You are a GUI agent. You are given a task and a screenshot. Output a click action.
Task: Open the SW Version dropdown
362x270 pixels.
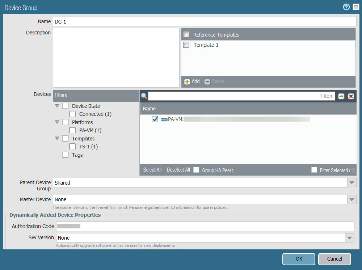tap(350, 238)
